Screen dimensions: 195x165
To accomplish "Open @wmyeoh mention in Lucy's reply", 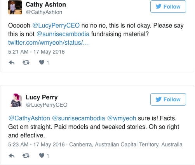I will pyautogui.click(x=122, y=118).
